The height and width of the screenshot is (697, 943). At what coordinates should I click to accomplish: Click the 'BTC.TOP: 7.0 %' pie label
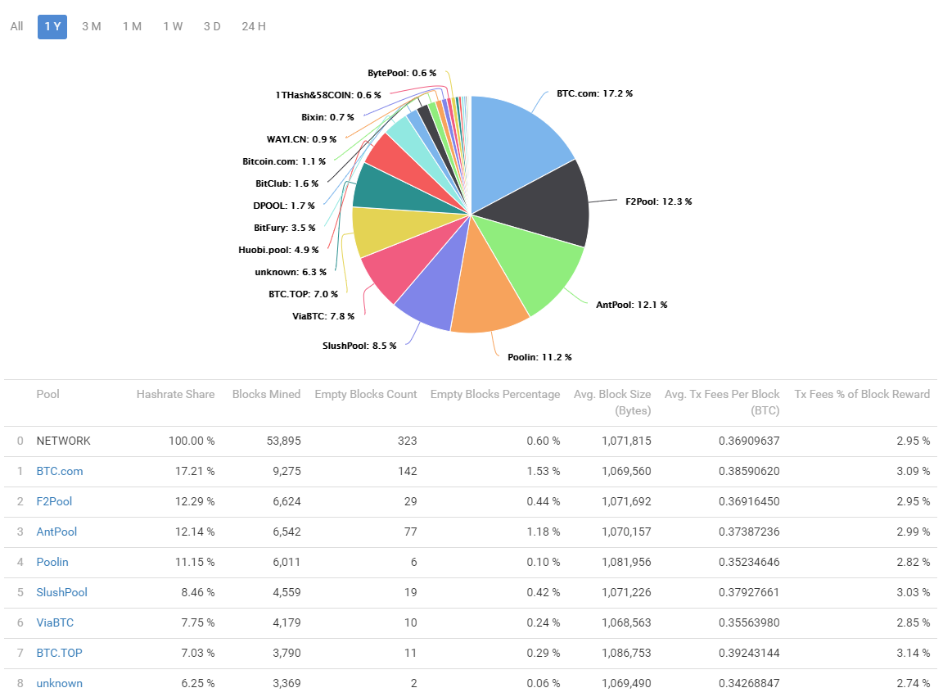[303, 294]
